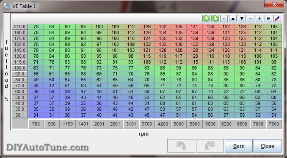The image size is (287, 158).
Task: Select the 7500 rpm bin header
Action: (x=274, y=124)
